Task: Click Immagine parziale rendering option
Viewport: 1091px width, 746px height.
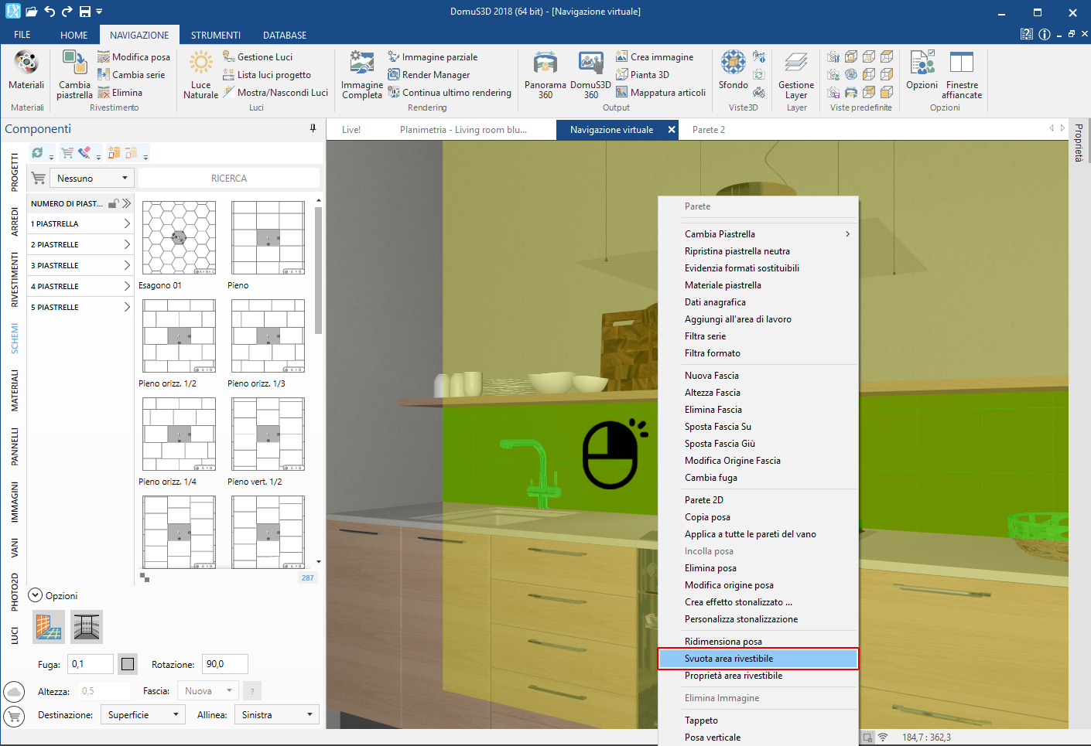Action: 433,57
